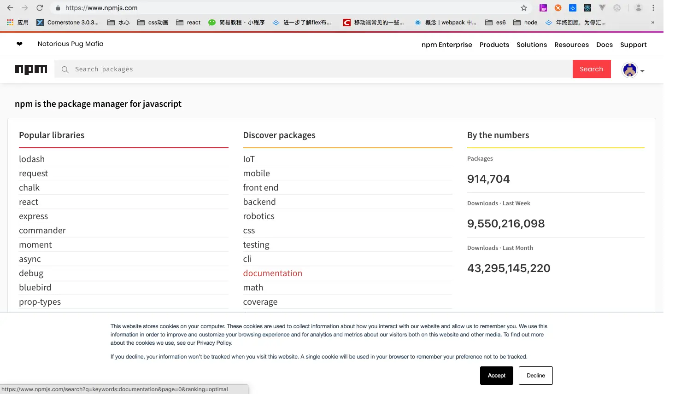This screenshot has height=394, width=675.
Task: Click the npm logo
Action: pyautogui.click(x=31, y=70)
